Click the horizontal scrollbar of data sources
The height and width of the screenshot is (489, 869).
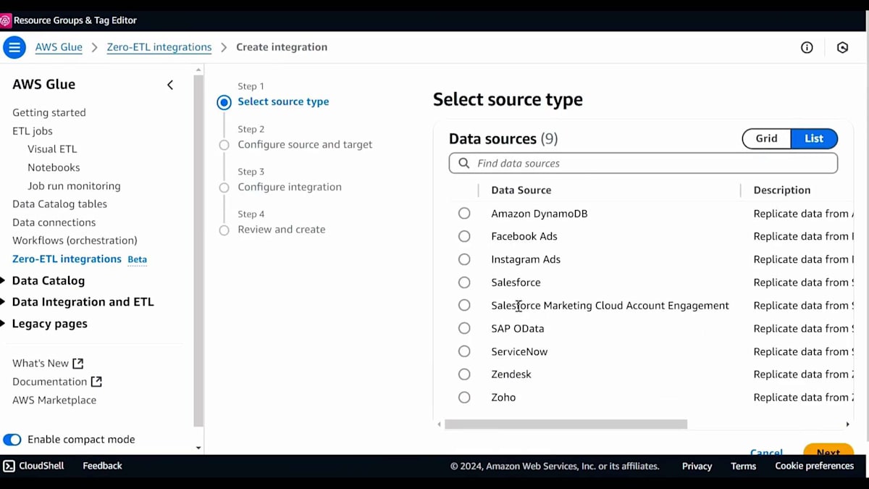(x=566, y=425)
